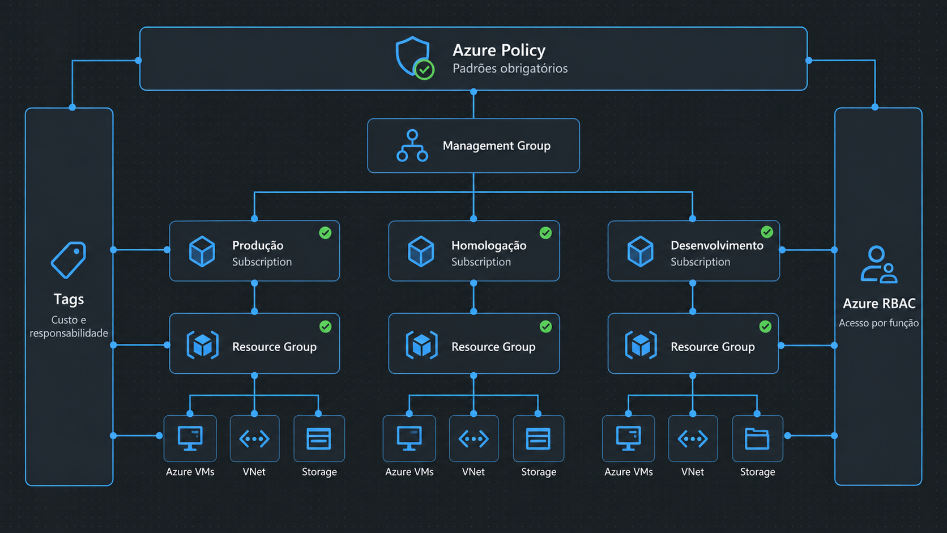Select the Azure Policy title text
The height and width of the screenshot is (533, 947).
(499, 50)
